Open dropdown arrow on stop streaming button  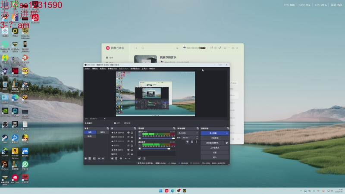[x=227, y=133]
